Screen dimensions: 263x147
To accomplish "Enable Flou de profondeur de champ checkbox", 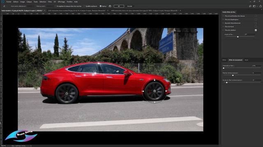I will [x=256, y=16].
